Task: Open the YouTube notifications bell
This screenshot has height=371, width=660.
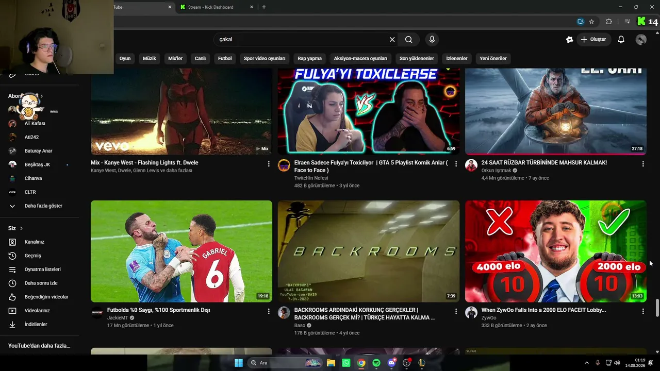Action: coord(621,40)
